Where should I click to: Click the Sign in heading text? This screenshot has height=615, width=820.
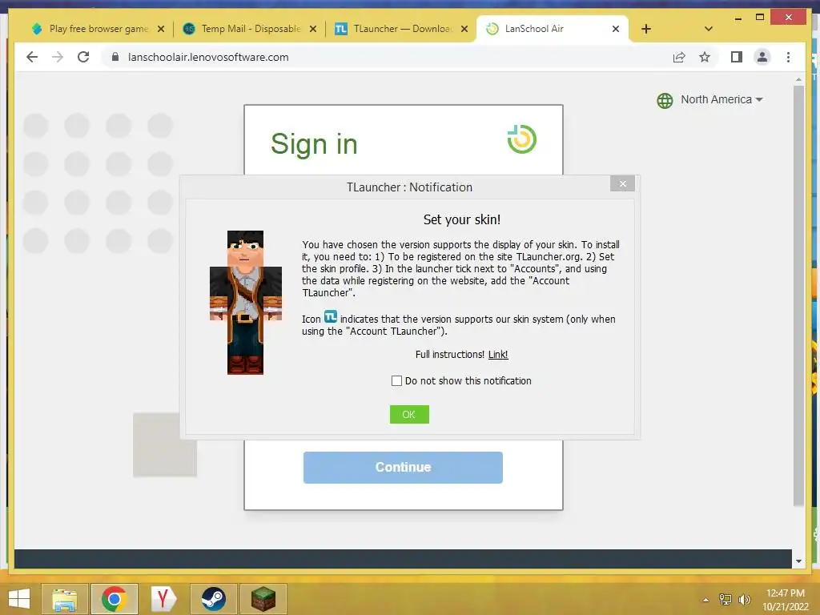[x=314, y=144]
